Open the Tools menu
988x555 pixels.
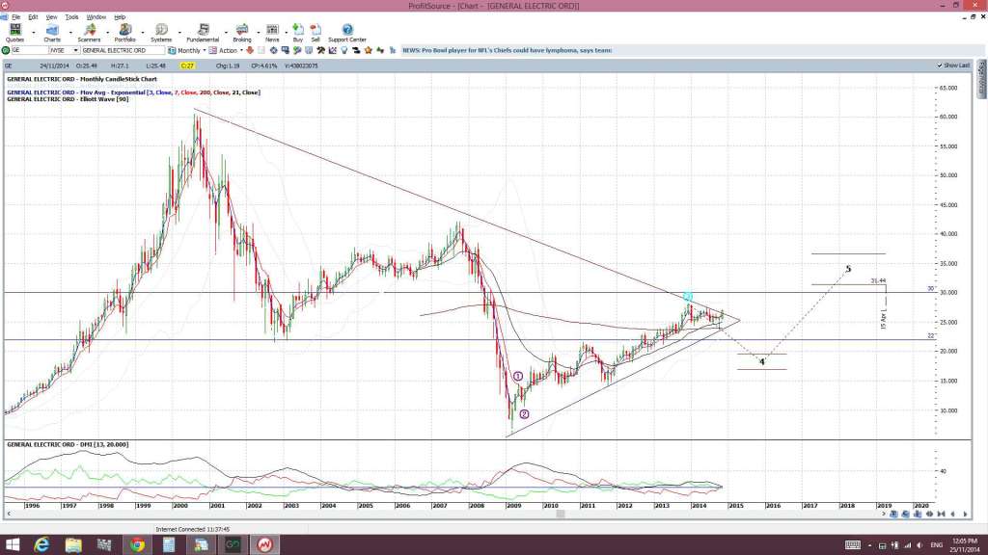point(71,17)
